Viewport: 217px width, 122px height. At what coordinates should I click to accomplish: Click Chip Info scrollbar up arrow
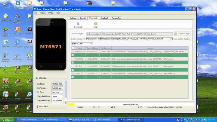click(x=66, y=82)
